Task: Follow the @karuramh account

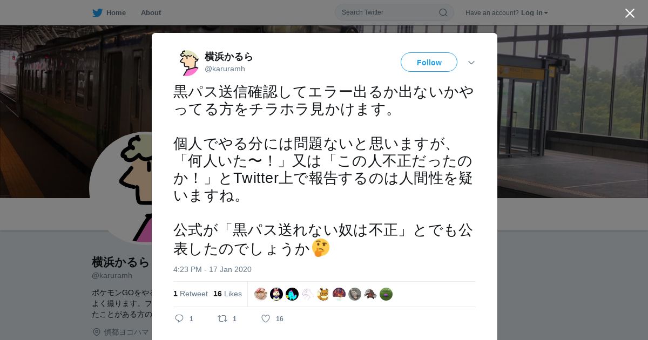Action: click(429, 62)
